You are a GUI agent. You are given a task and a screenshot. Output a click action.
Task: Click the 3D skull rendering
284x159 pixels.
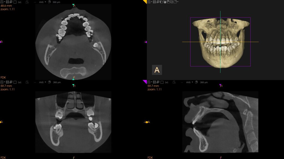coord(220,42)
